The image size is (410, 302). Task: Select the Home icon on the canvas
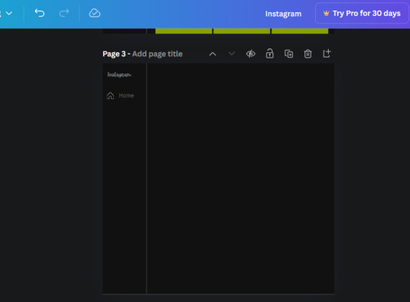110,95
